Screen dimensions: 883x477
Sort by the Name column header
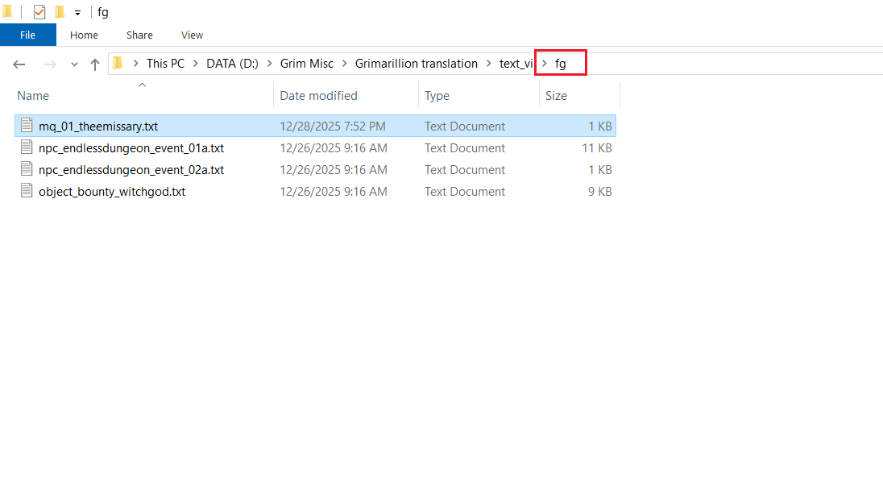[x=33, y=96]
